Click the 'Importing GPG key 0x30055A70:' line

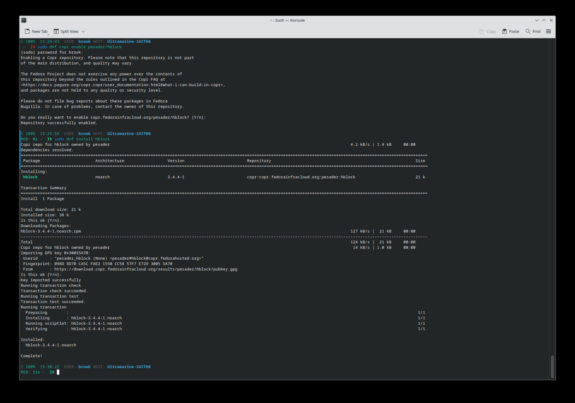(x=55, y=253)
